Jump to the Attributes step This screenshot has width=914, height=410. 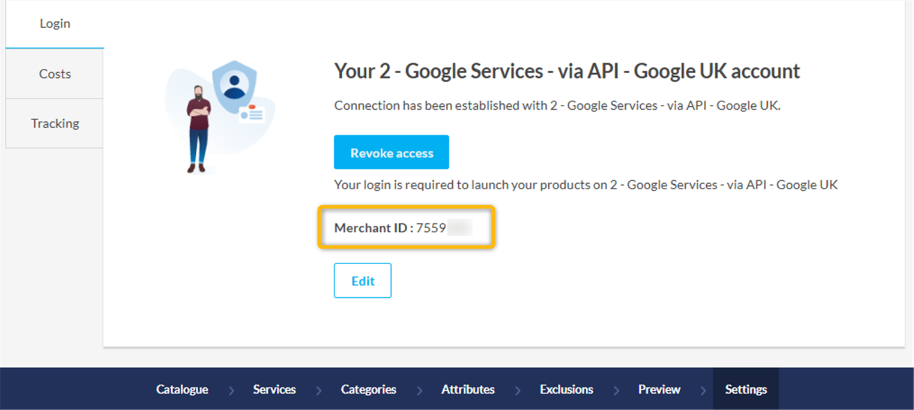[468, 389]
